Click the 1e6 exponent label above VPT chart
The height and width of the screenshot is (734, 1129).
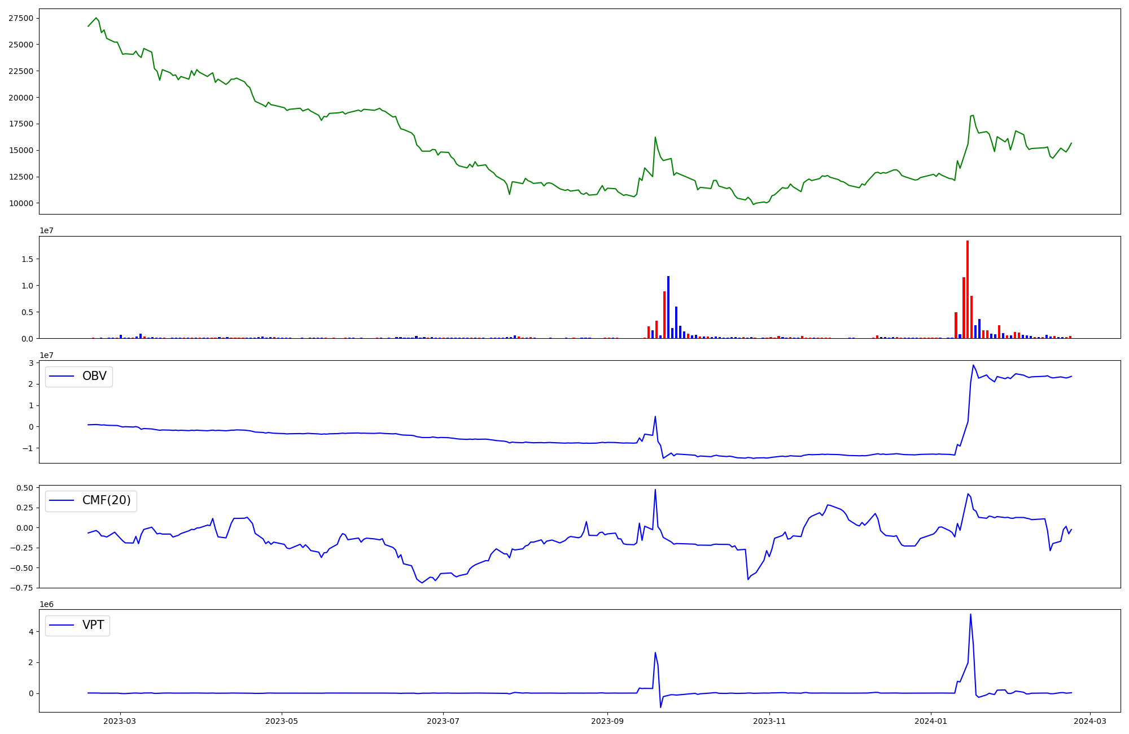(47, 604)
